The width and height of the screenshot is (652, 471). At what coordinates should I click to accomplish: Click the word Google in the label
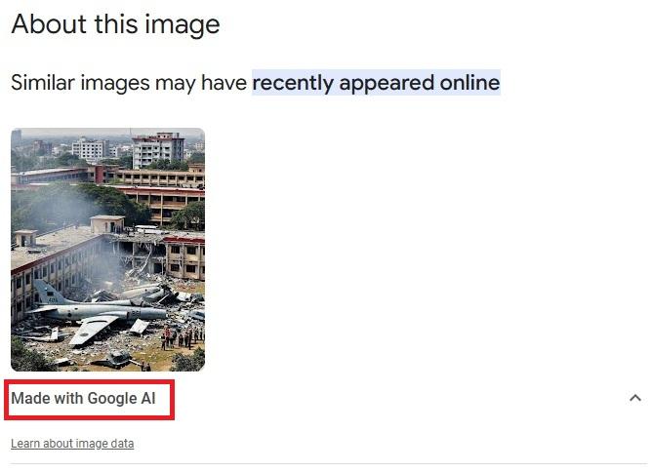tap(112, 398)
